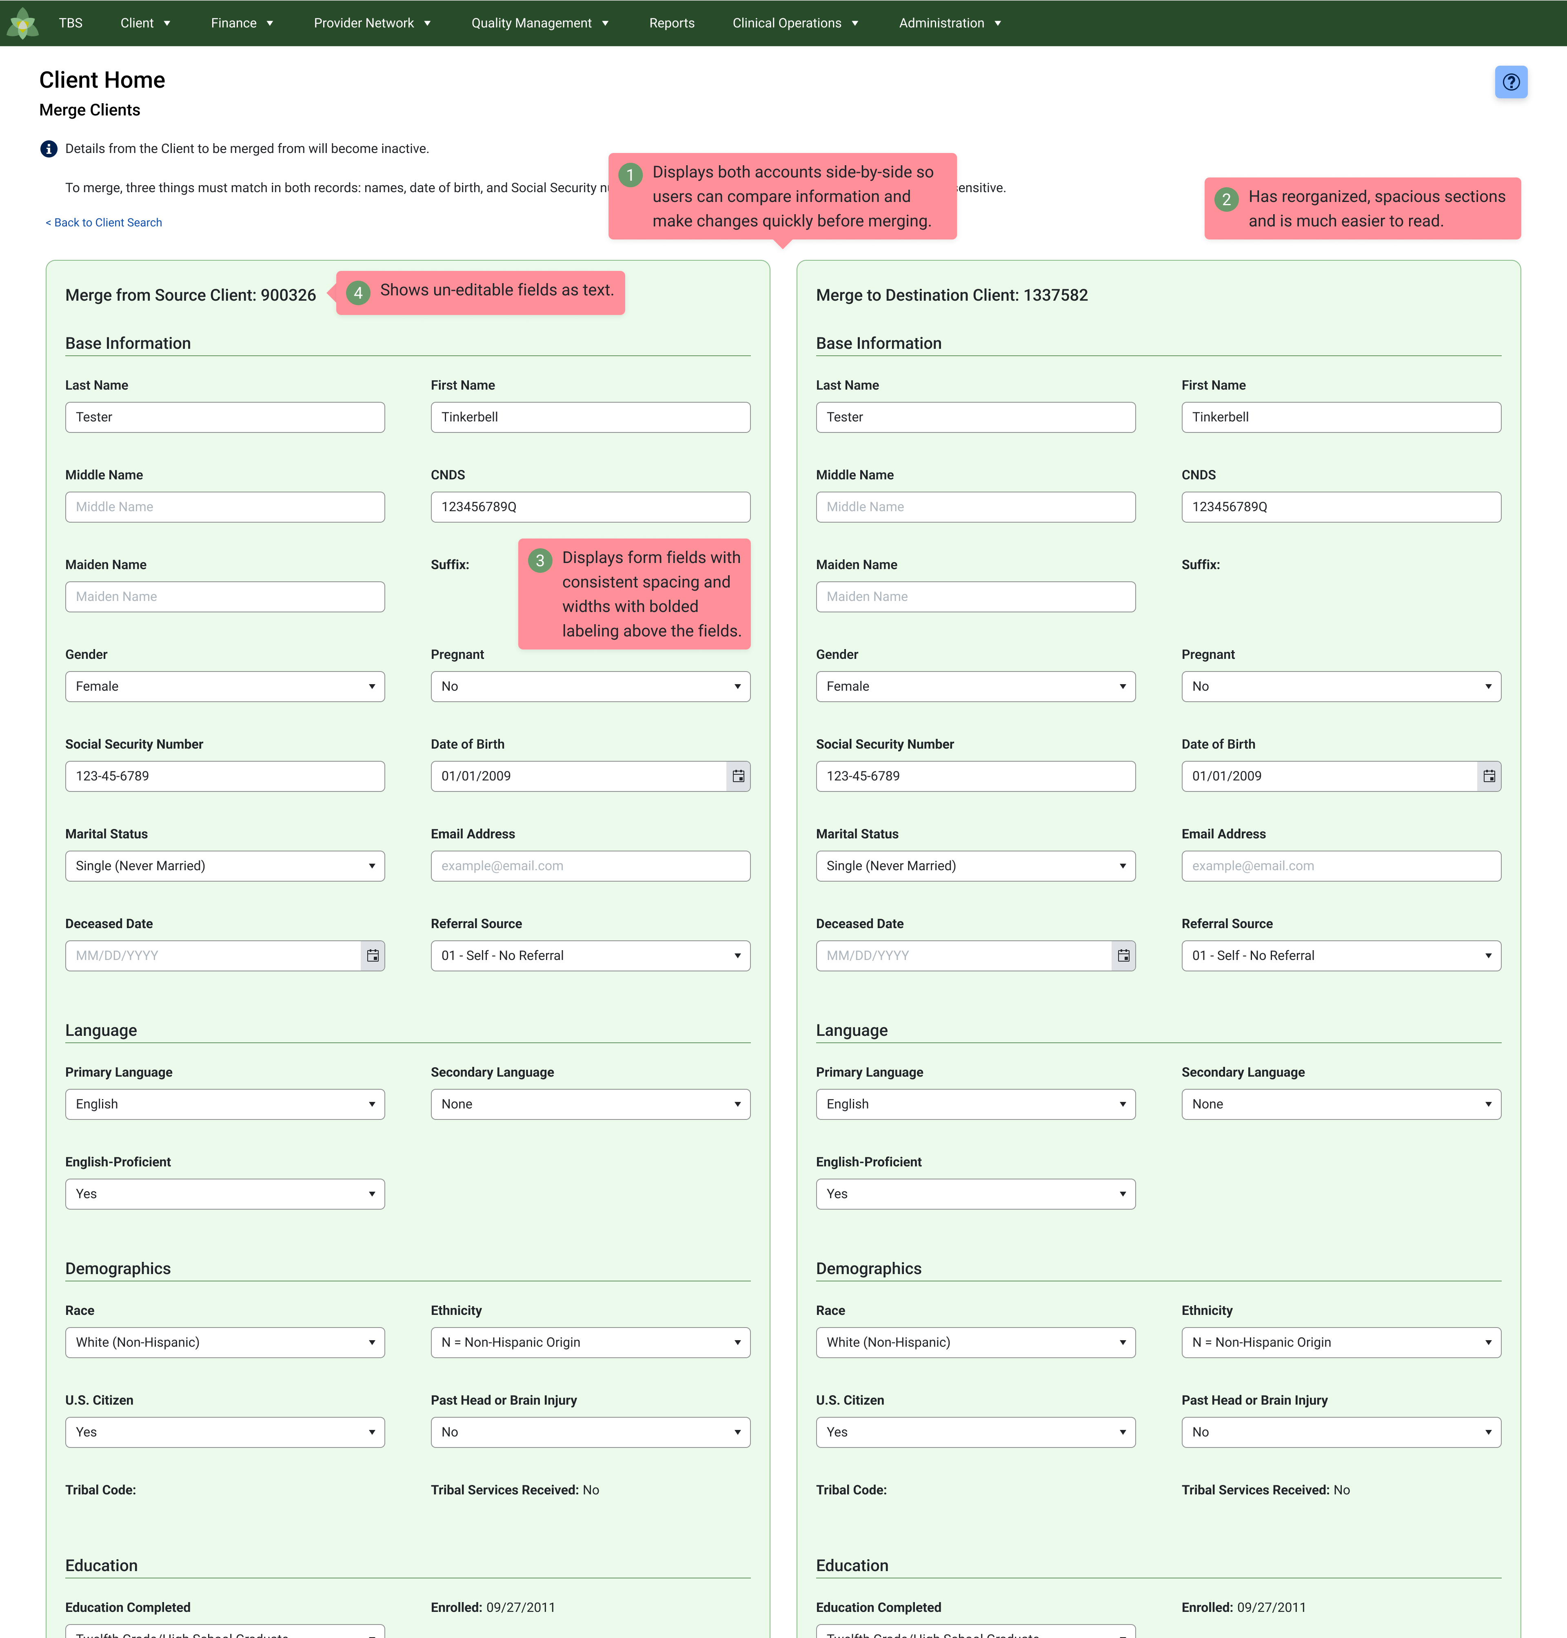The width and height of the screenshot is (1567, 1638).
Task: Click source client Email Address field
Action: click(590, 867)
